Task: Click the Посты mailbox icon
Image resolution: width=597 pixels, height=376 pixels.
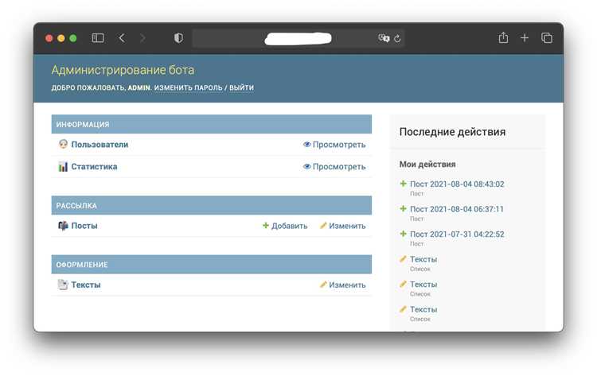Action: (x=63, y=226)
